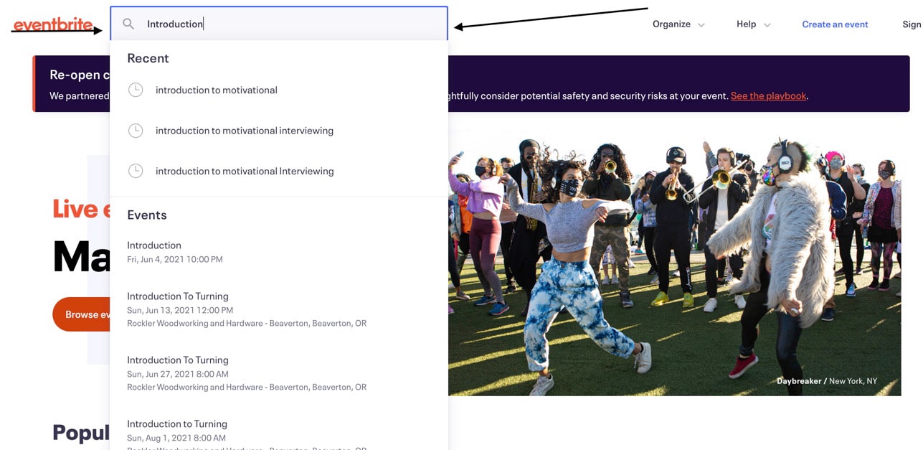Click the Eventbrite logo
Viewport: 923px width, 450px height.
[x=52, y=24]
